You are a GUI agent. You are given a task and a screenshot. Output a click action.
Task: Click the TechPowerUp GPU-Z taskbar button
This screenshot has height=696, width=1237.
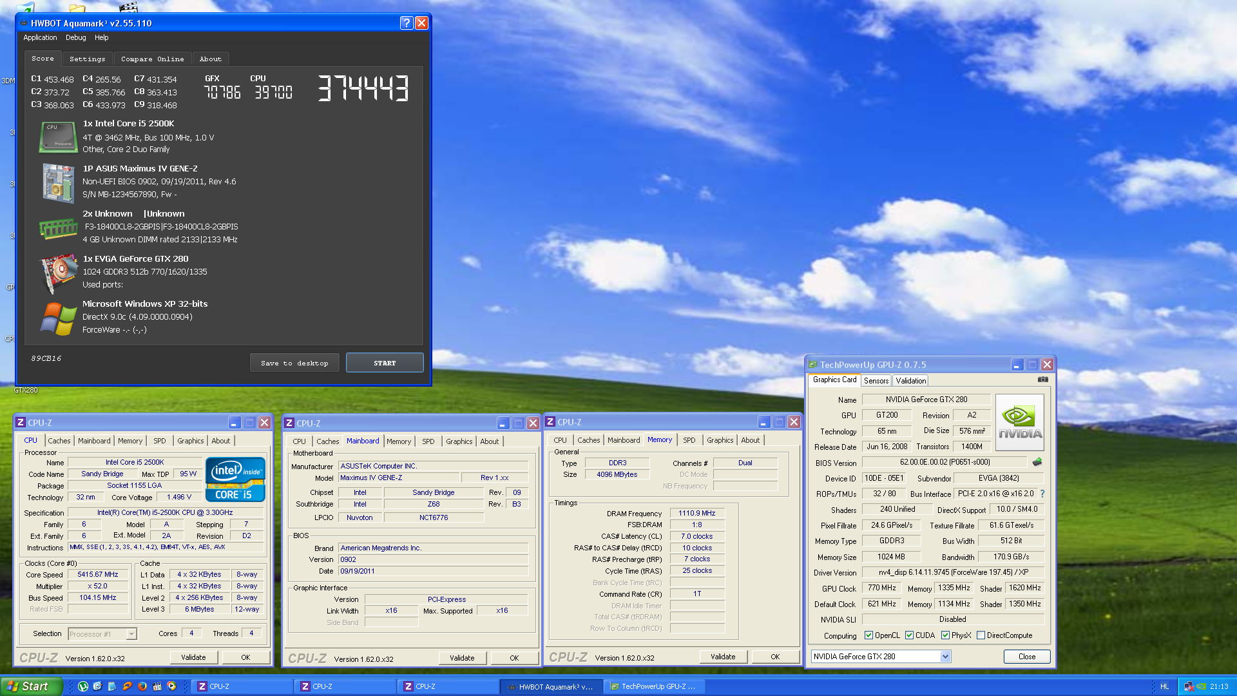pyautogui.click(x=655, y=686)
